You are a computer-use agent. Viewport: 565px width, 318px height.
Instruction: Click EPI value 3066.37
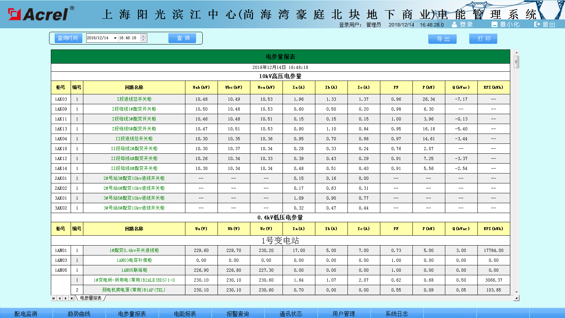pyautogui.click(x=494, y=280)
